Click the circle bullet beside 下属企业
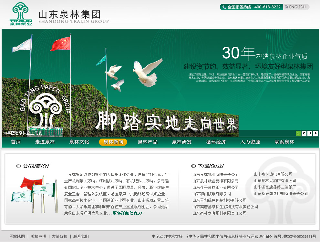This screenshot has width=320, height=242. (193, 166)
